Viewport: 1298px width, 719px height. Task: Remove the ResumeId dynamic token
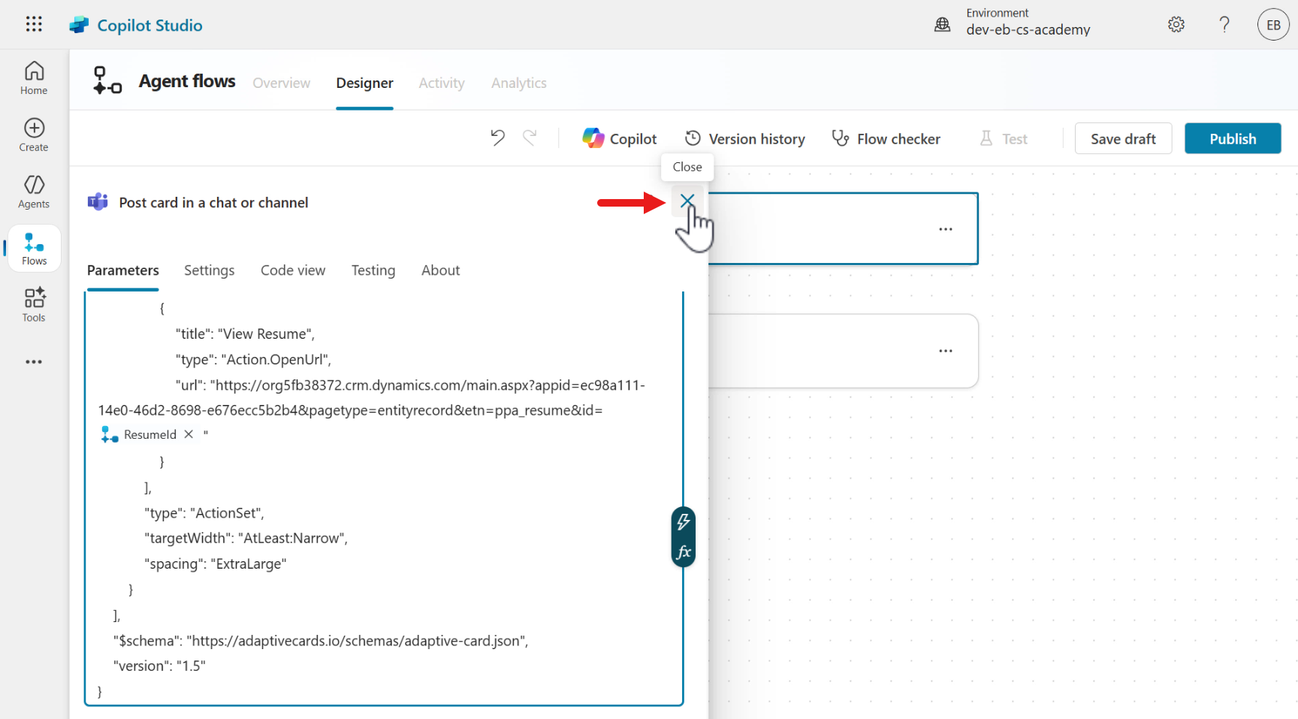(x=189, y=434)
